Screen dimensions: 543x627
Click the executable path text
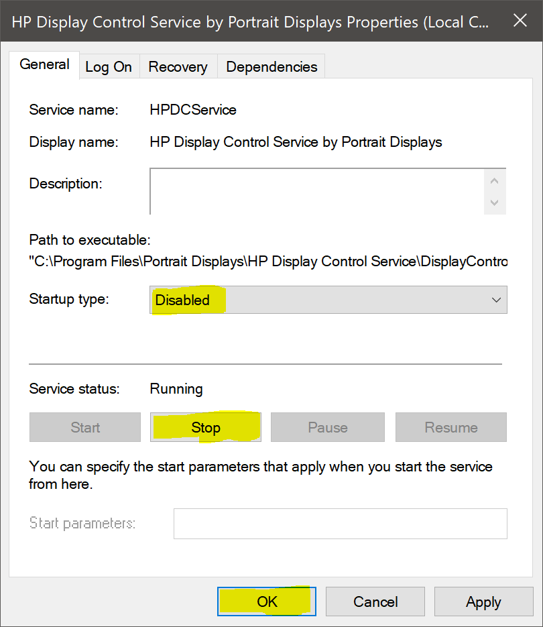click(x=268, y=261)
